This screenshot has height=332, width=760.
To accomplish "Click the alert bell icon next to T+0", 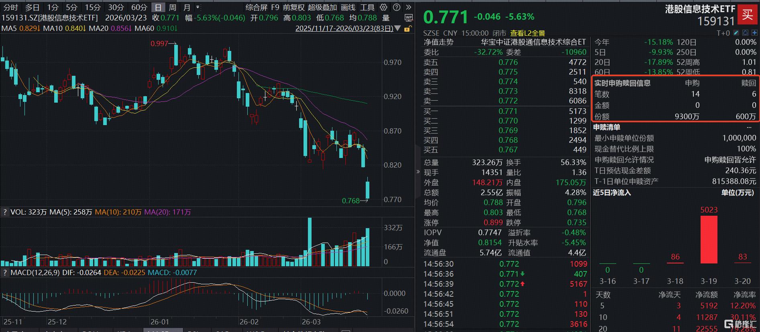I will 745,33.
